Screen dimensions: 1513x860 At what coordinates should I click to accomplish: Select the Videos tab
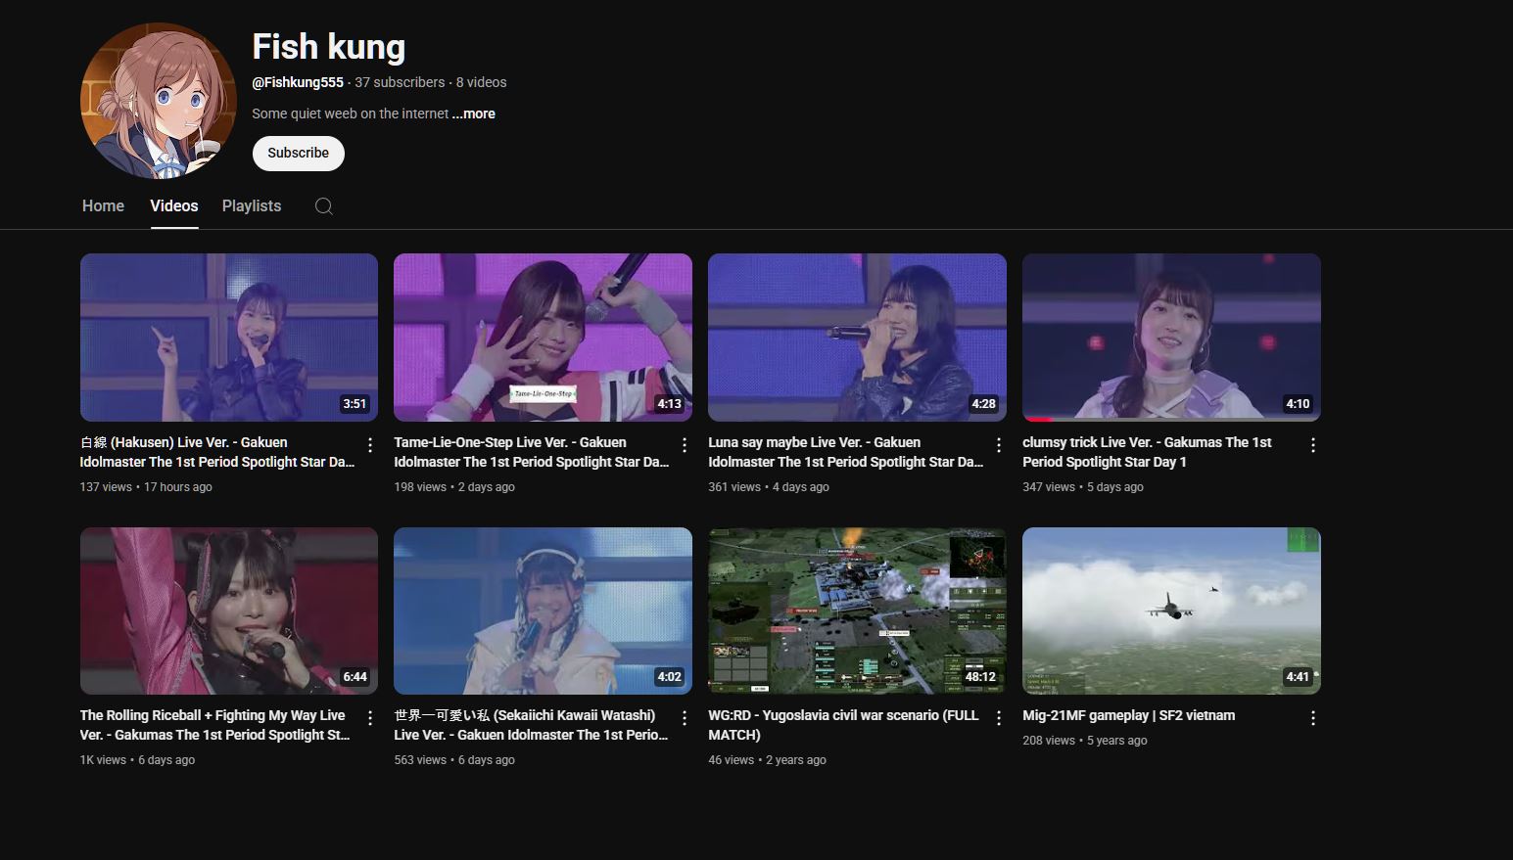click(174, 205)
